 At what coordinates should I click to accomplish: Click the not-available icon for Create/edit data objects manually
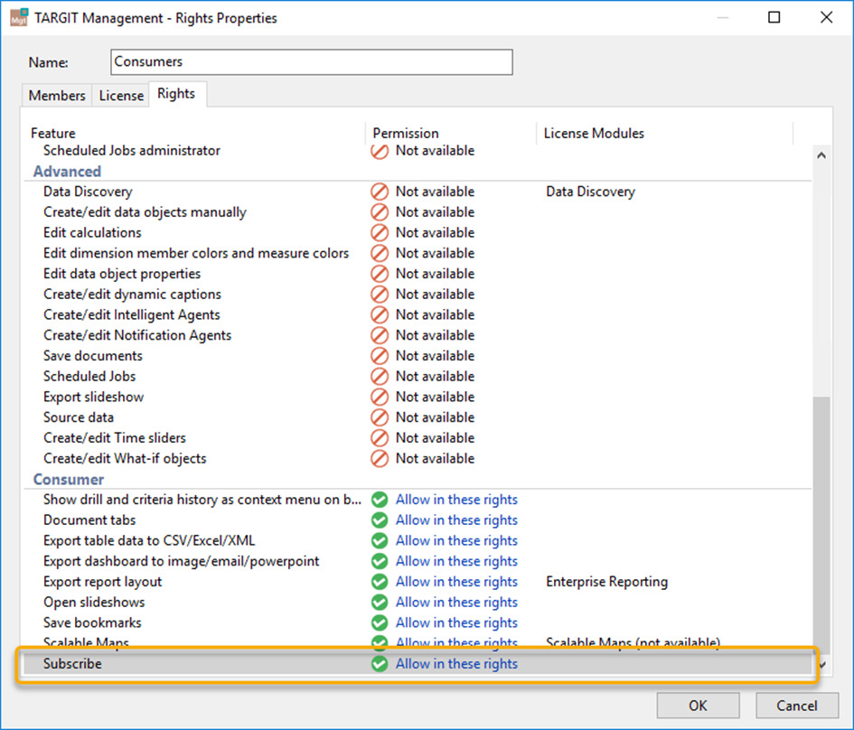380,212
